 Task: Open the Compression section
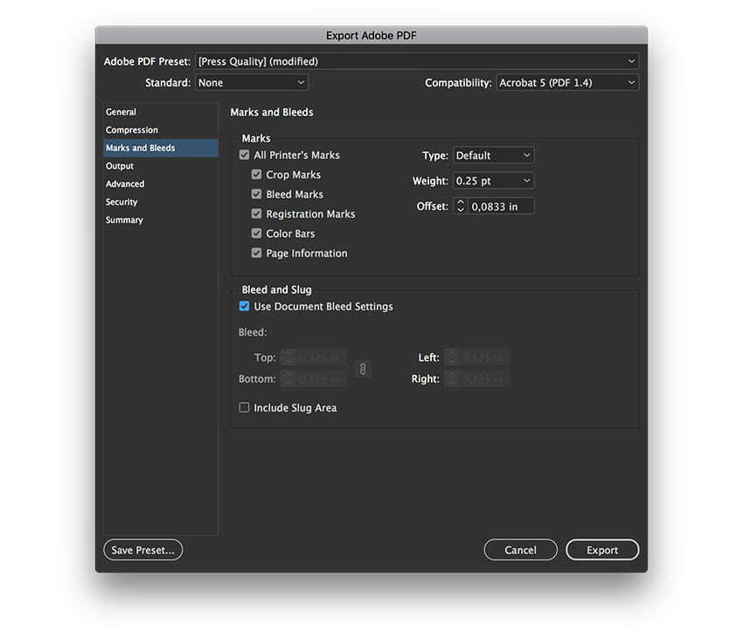click(x=132, y=130)
